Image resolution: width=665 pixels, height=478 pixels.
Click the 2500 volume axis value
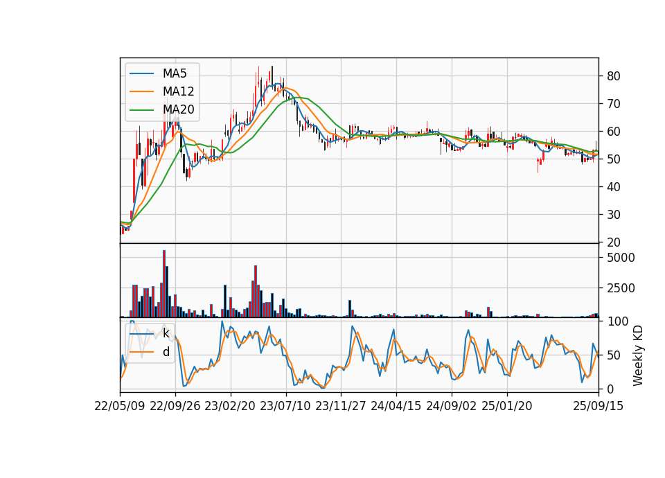(621, 288)
